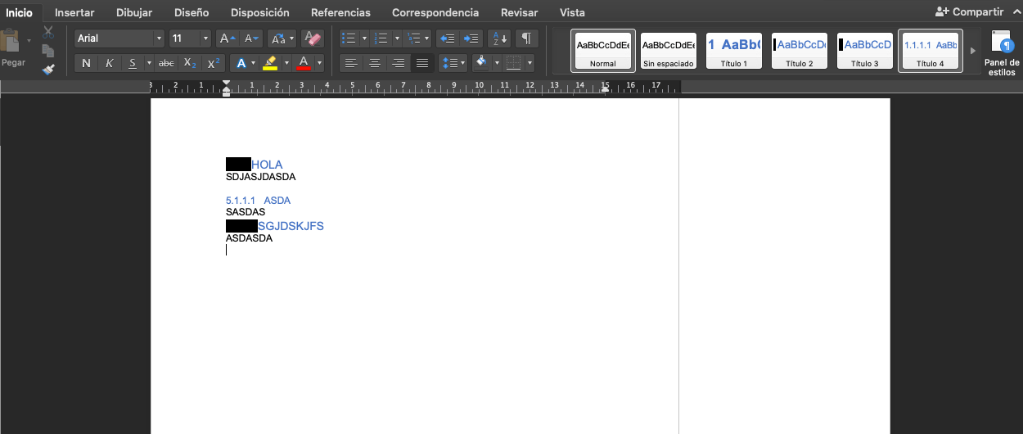Toggle bold with the N button
The width and height of the screenshot is (1023, 434).
click(x=86, y=63)
